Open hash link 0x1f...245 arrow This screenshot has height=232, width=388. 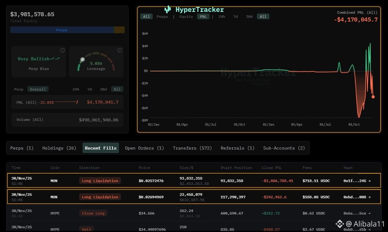pos(370,181)
